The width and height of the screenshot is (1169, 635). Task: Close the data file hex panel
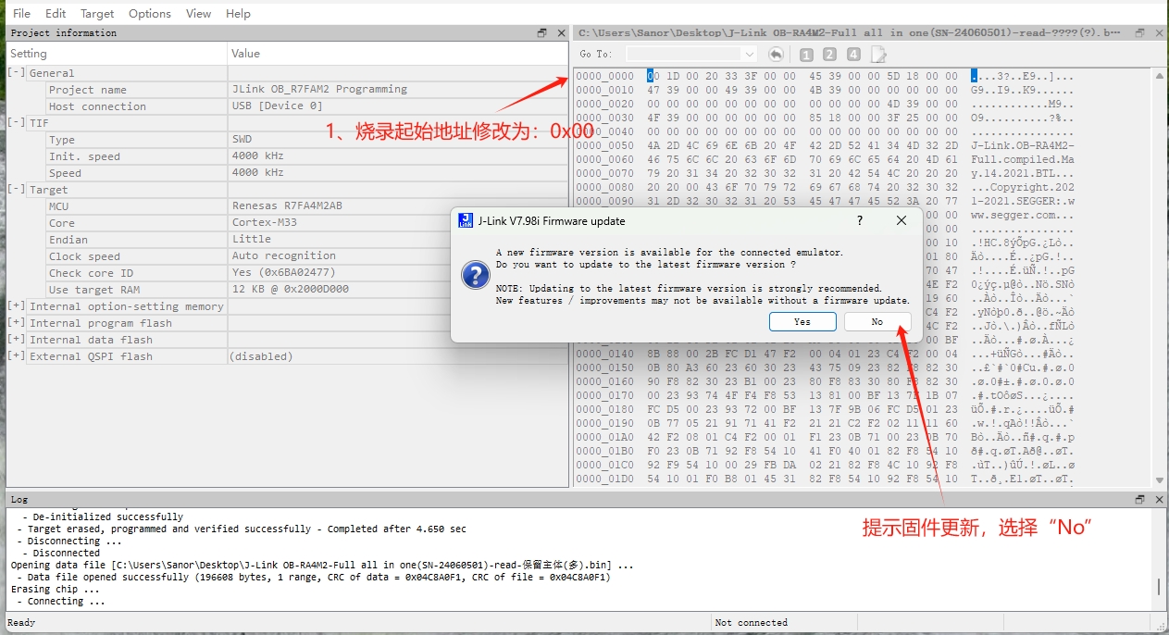[x=1159, y=32]
